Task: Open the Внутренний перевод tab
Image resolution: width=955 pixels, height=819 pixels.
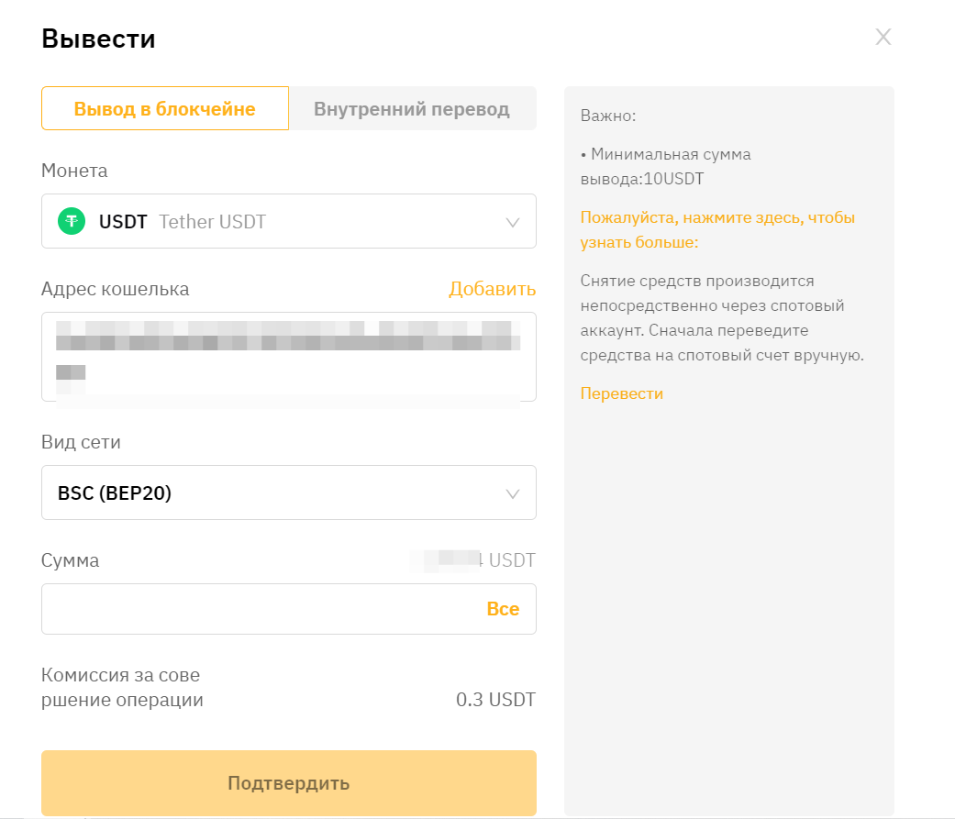Action: pyautogui.click(x=411, y=109)
